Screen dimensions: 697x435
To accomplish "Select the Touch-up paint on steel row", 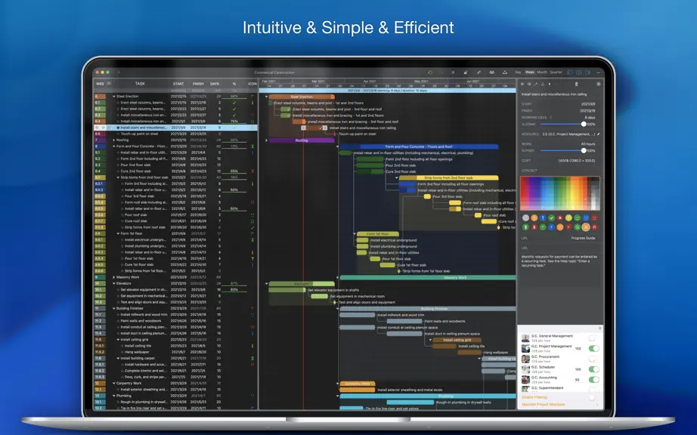I will [x=175, y=134].
